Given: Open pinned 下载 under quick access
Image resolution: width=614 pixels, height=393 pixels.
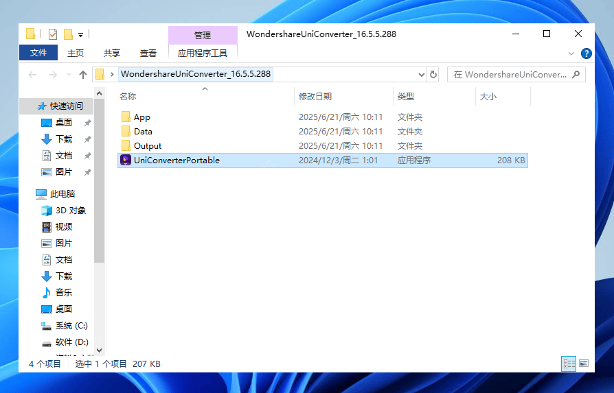Looking at the screenshot, I should click(x=63, y=139).
